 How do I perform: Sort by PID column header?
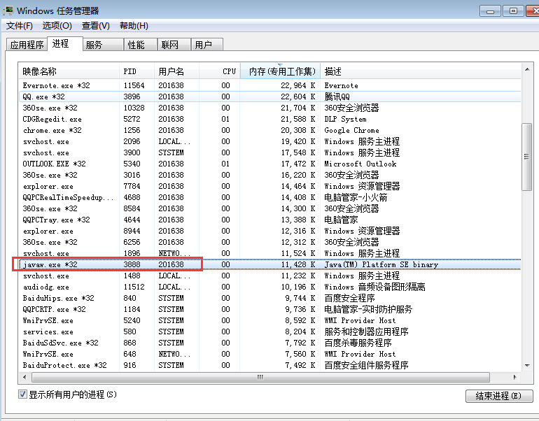coord(136,71)
